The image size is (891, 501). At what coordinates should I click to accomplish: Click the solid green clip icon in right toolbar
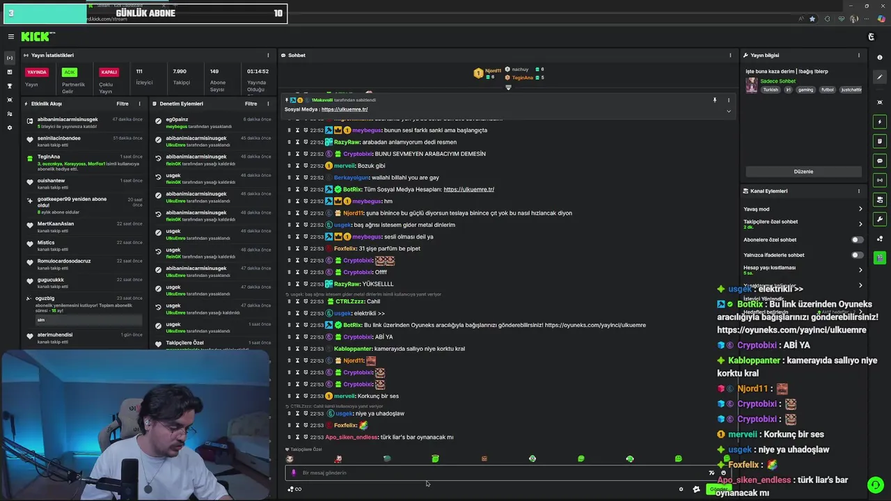click(880, 258)
